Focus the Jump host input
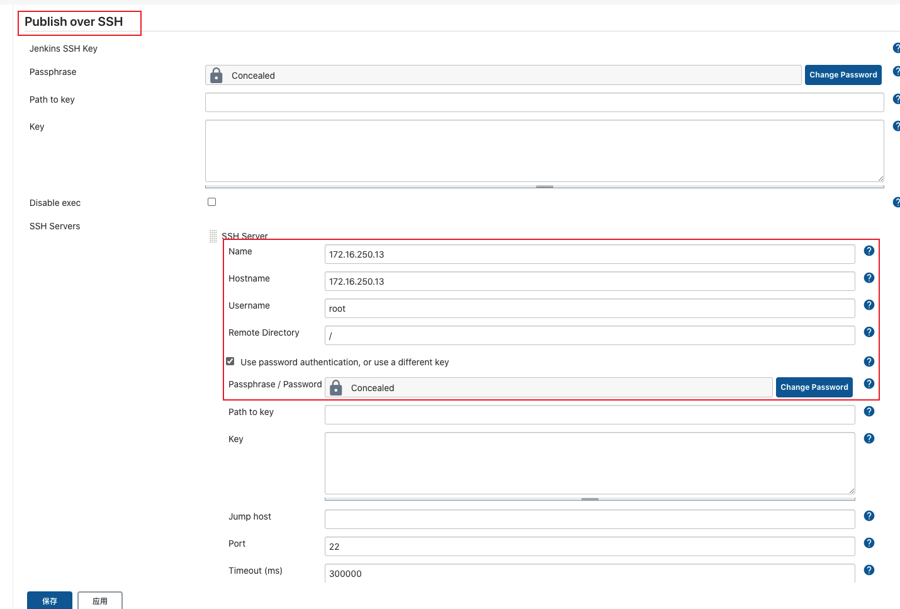This screenshot has width=900, height=609. click(x=590, y=520)
